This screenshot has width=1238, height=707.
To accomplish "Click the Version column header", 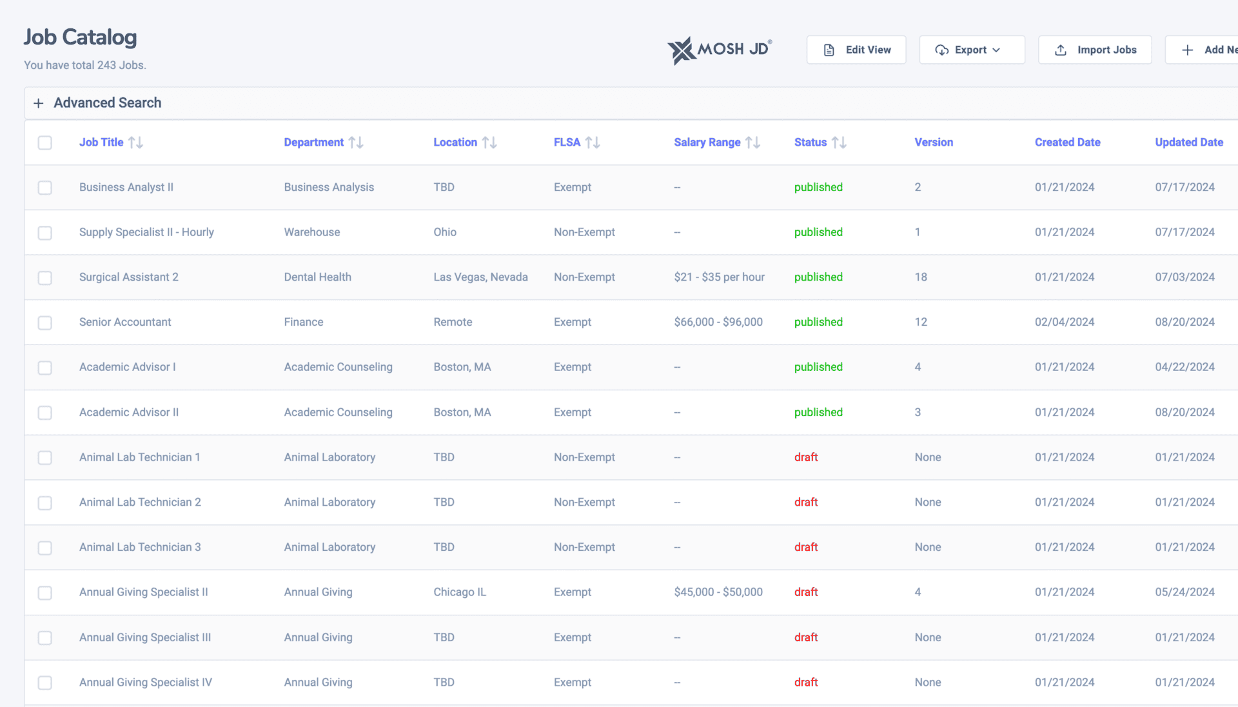I will click(933, 143).
